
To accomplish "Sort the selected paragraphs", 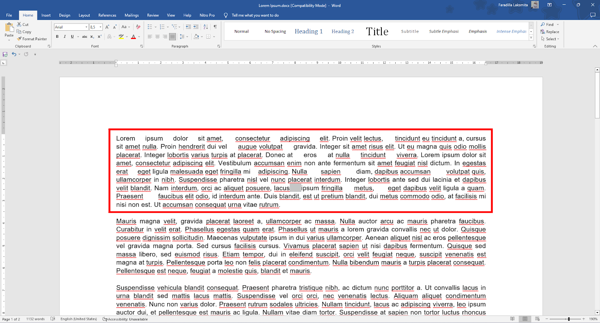I will 205,27.
